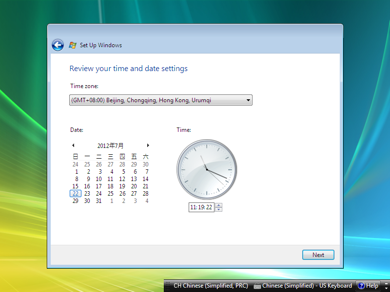Select July 18 in calendar
The height and width of the screenshot is (292, 390).
point(111,186)
